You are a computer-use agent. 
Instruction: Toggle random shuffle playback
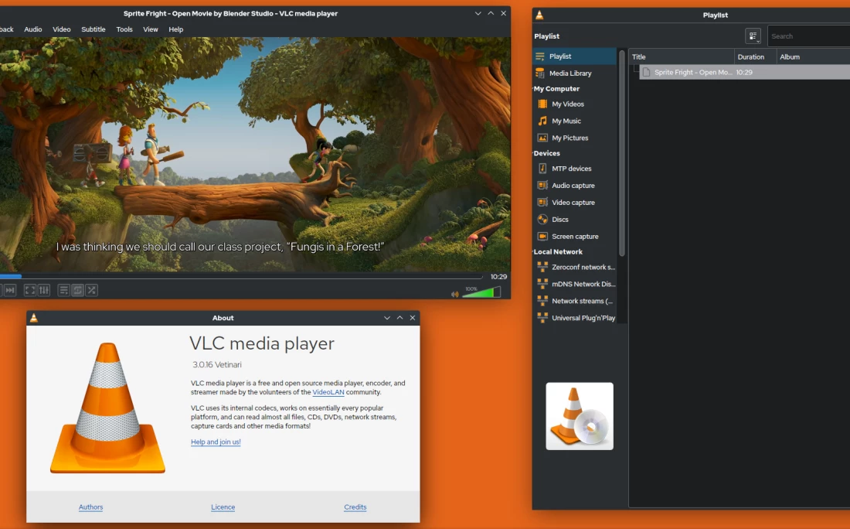pyautogui.click(x=92, y=290)
